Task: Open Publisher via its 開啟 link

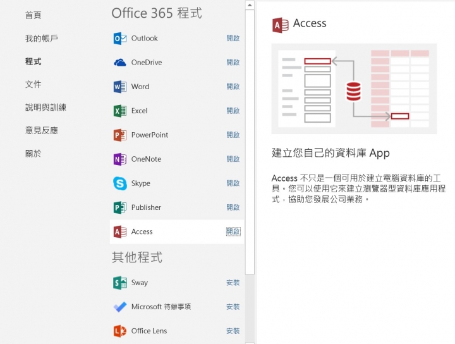Action: pos(233,207)
